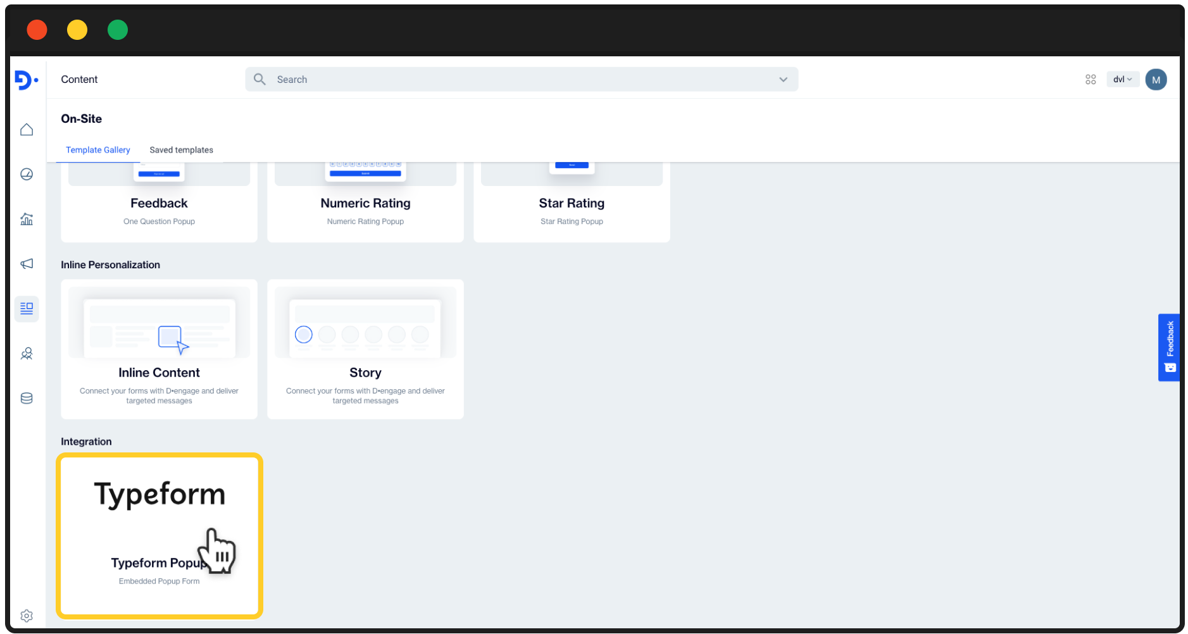Choose the Inline Content template card
Viewport: 1188px width, 634px height.
point(159,349)
